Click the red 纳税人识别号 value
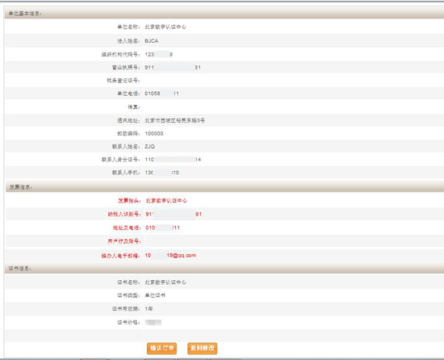The height and width of the screenshot is (360, 444). coord(174,214)
